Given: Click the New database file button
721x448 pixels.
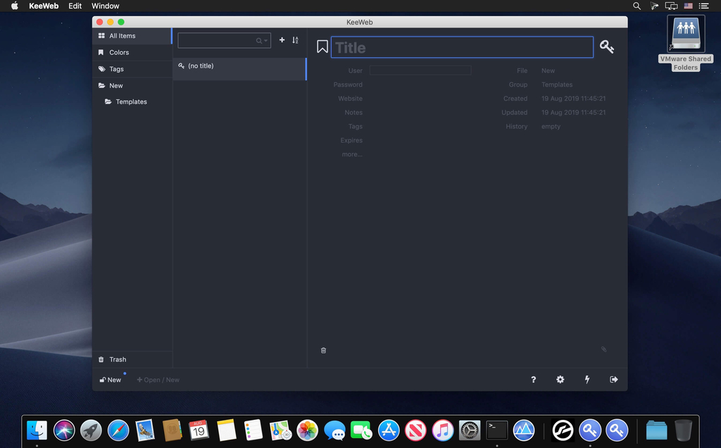Looking at the screenshot, I should coord(110,380).
